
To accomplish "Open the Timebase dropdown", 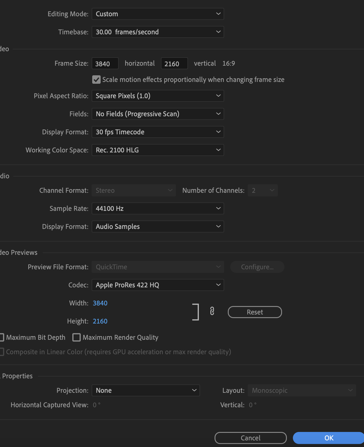I will point(158,32).
